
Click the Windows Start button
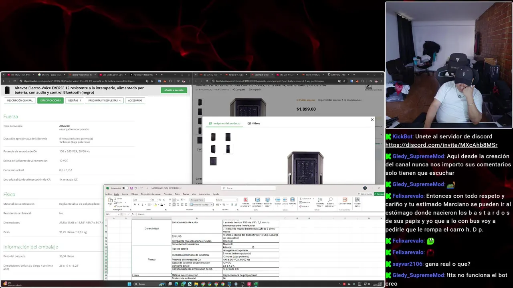(x=129, y=284)
